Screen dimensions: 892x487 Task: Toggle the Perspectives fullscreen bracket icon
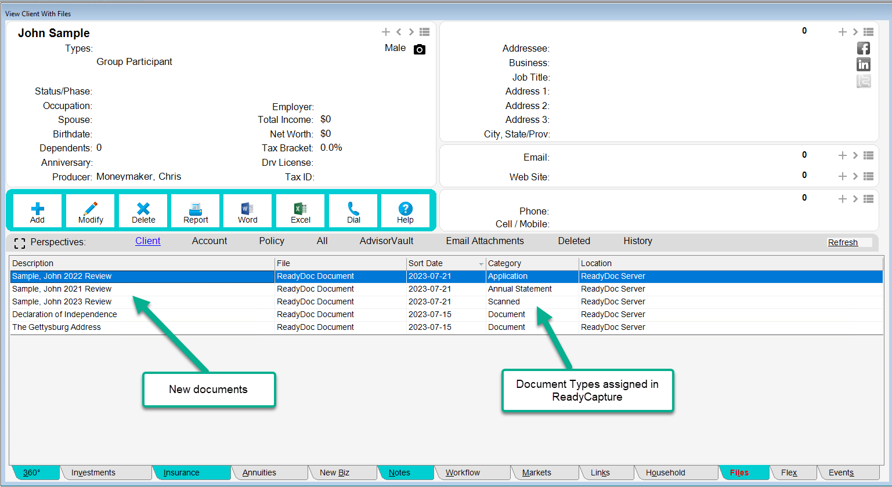coord(20,243)
